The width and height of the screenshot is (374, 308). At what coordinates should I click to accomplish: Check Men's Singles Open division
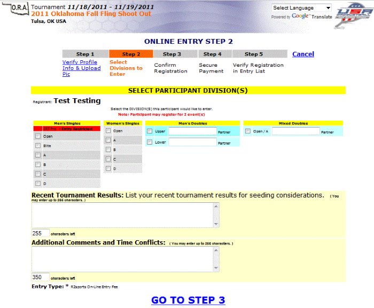38,136
